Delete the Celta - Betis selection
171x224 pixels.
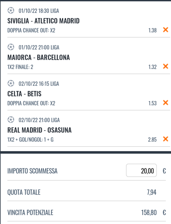[x=165, y=102]
